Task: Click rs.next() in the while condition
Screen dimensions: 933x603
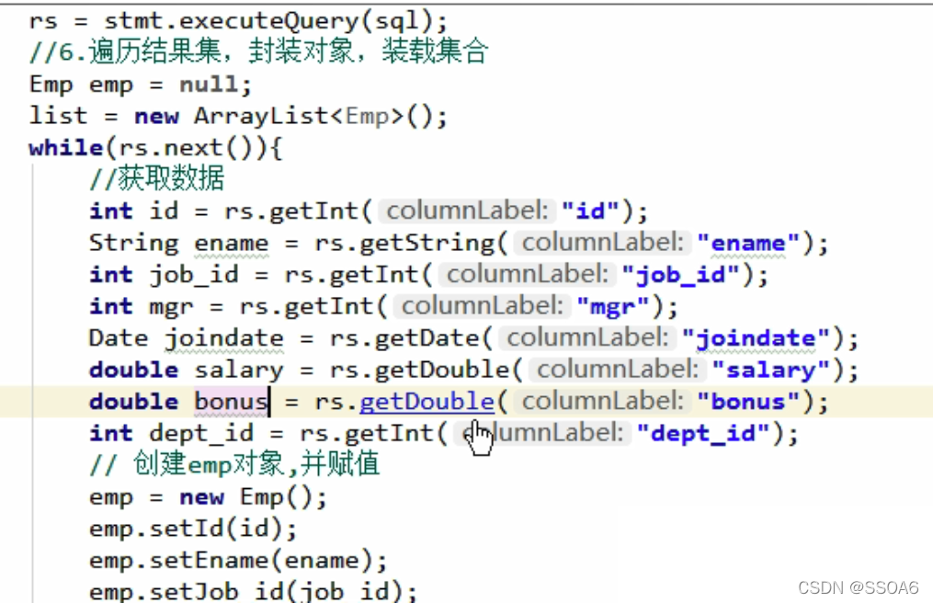Action: pos(187,148)
